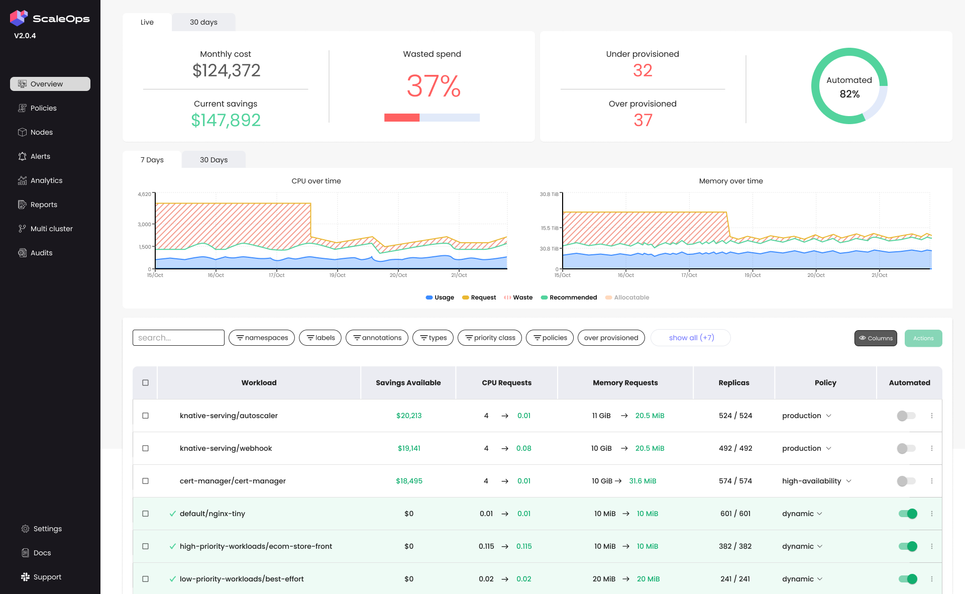Open the dynamic policy dropdown for low-priority-workloads/best-effort
The image size is (965, 594).
click(802, 579)
